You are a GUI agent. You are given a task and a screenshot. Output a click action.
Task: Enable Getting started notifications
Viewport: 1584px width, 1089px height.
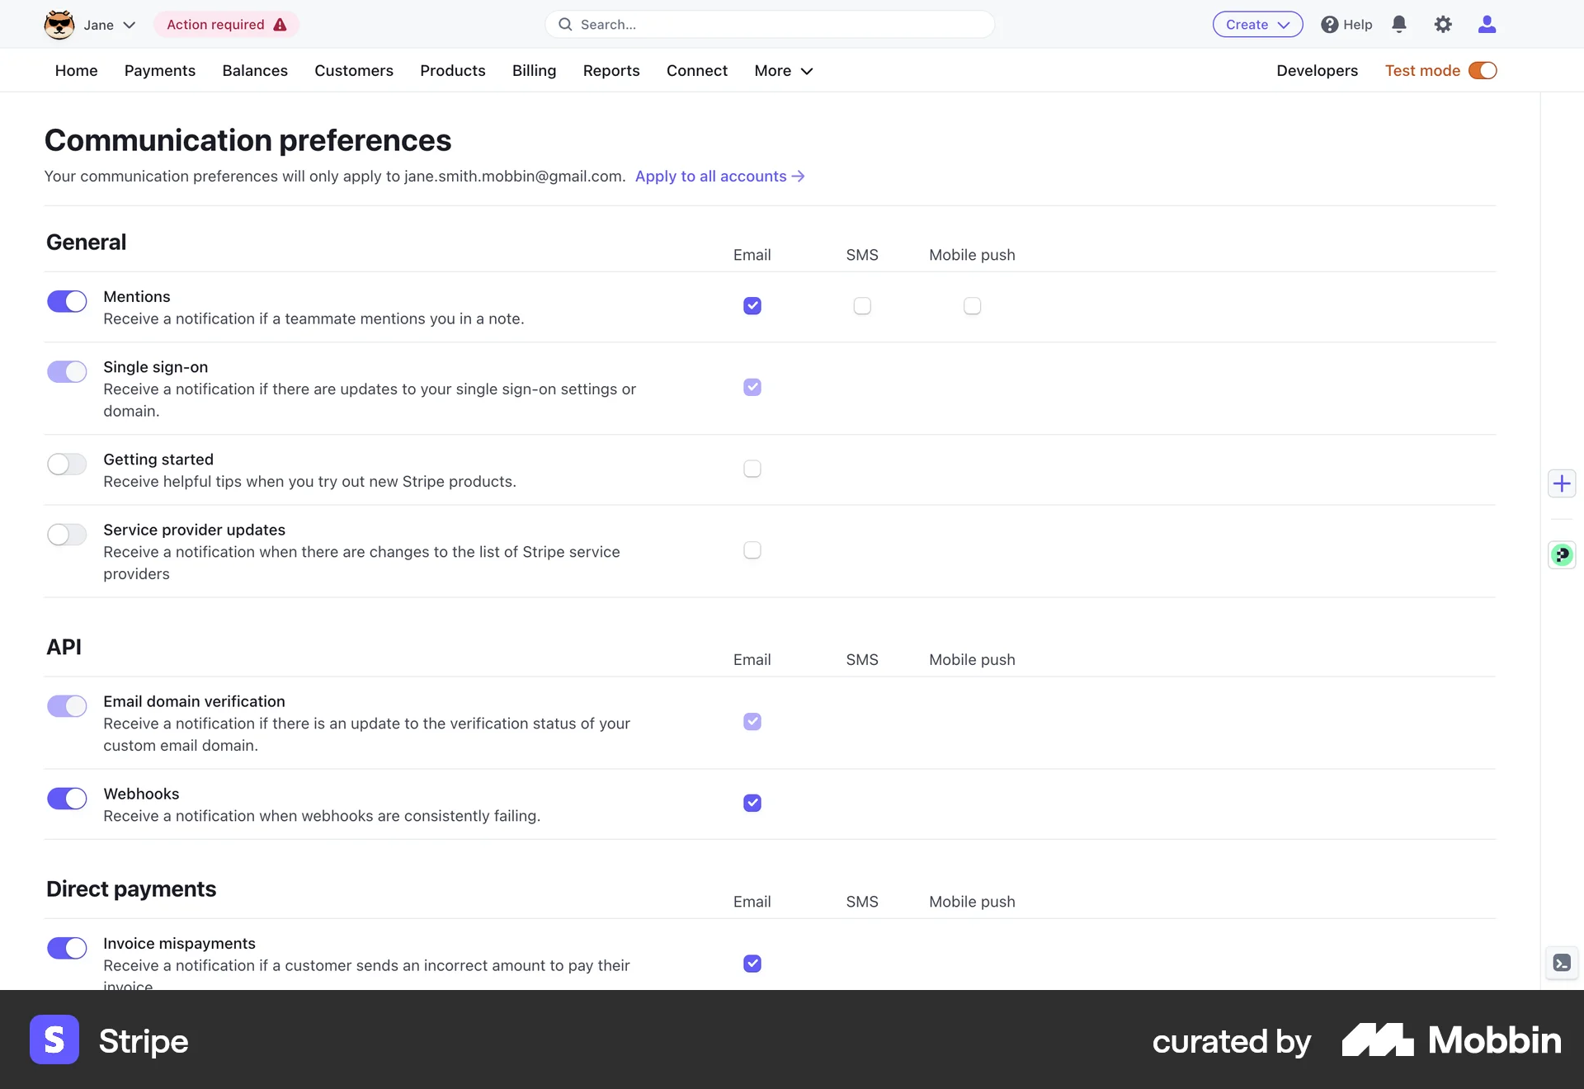click(67, 464)
